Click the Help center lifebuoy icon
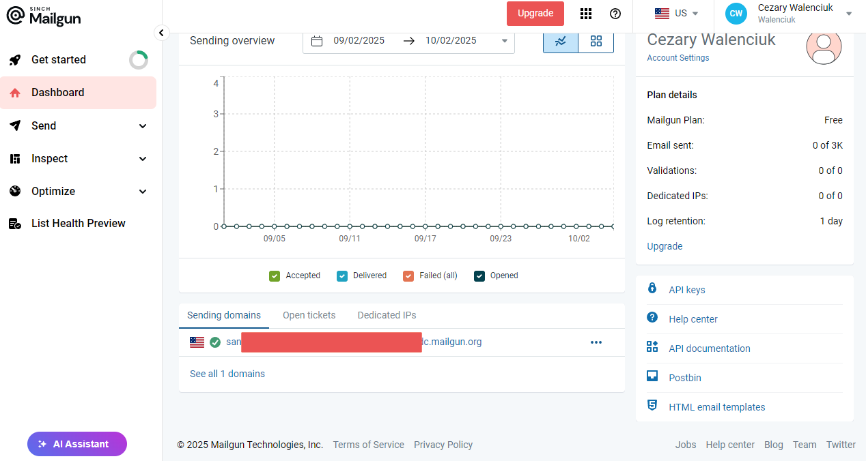Image resolution: width=866 pixels, height=461 pixels. point(652,318)
